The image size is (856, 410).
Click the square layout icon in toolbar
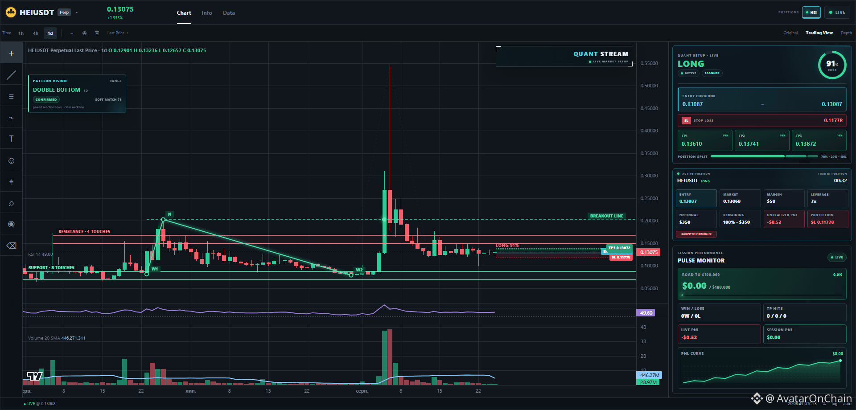(97, 33)
